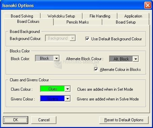Click the green Clues colour swatch
Image resolution: width=153 pixels, height=128 pixels.
[52, 89]
